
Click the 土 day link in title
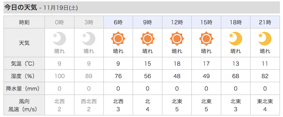(73, 8)
